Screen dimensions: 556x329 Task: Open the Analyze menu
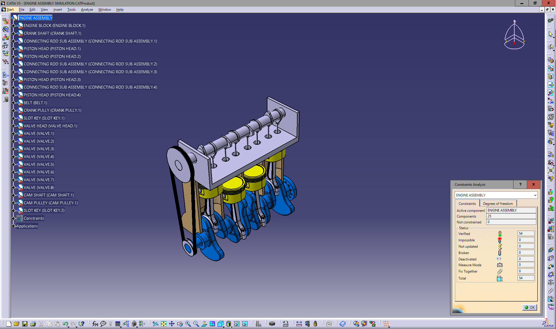click(x=87, y=10)
